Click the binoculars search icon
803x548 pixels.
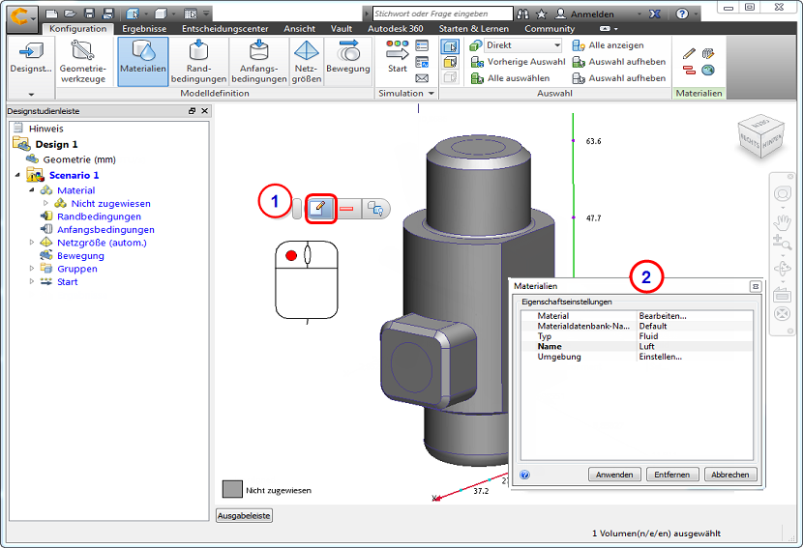point(522,14)
